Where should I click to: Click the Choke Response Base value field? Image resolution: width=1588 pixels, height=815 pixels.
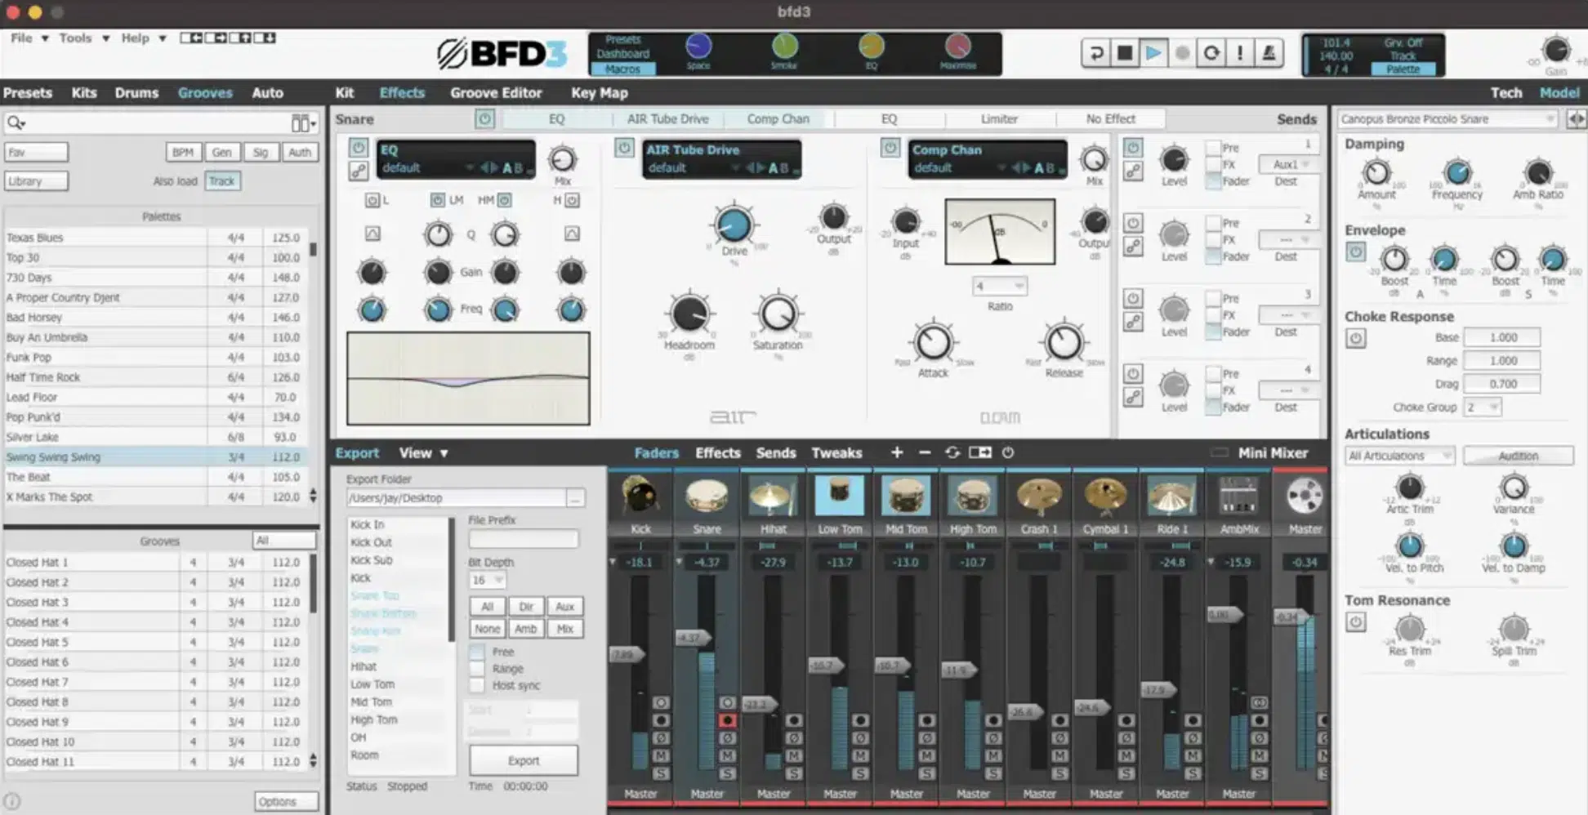(1502, 336)
